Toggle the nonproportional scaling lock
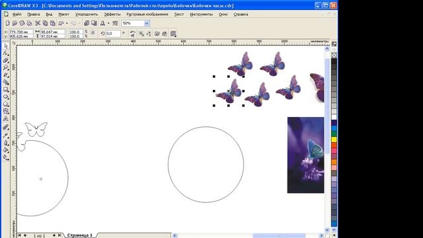 tap(93, 32)
